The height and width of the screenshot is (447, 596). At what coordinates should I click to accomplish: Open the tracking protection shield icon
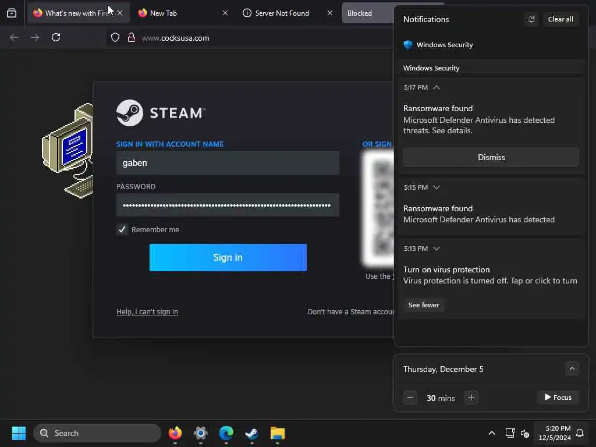[115, 38]
